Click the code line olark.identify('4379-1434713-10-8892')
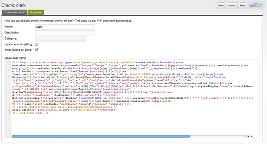Screen dimensions: 267x144 pyautogui.click(x=64, y=110)
